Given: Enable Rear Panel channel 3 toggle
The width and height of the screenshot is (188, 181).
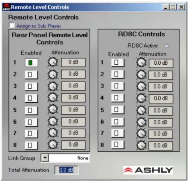Looking at the screenshot, I should click(31, 86).
